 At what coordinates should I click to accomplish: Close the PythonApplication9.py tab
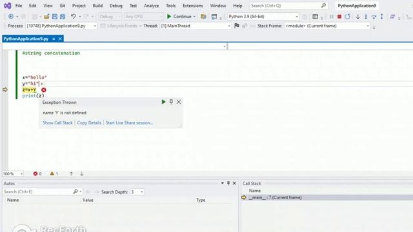tap(60, 39)
